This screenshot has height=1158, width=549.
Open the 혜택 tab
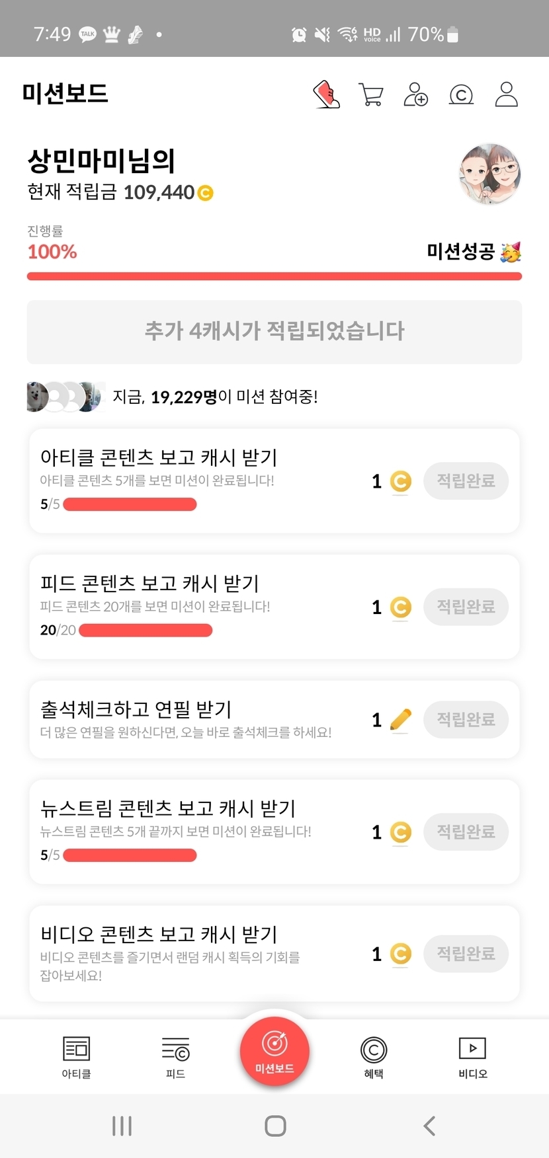[x=374, y=1056]
